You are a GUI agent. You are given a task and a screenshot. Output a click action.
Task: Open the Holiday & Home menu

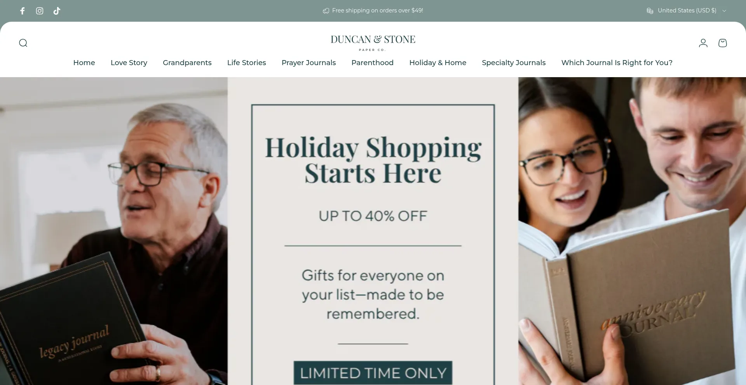[x=438, y=63]
